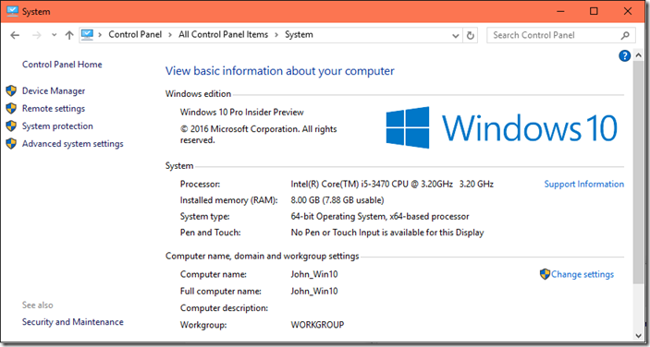Click the System window title bar icon
Screen dimensions: 650x347
tap(12, 11)
